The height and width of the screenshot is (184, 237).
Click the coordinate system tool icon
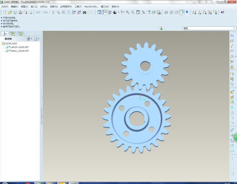pos(232,62)
